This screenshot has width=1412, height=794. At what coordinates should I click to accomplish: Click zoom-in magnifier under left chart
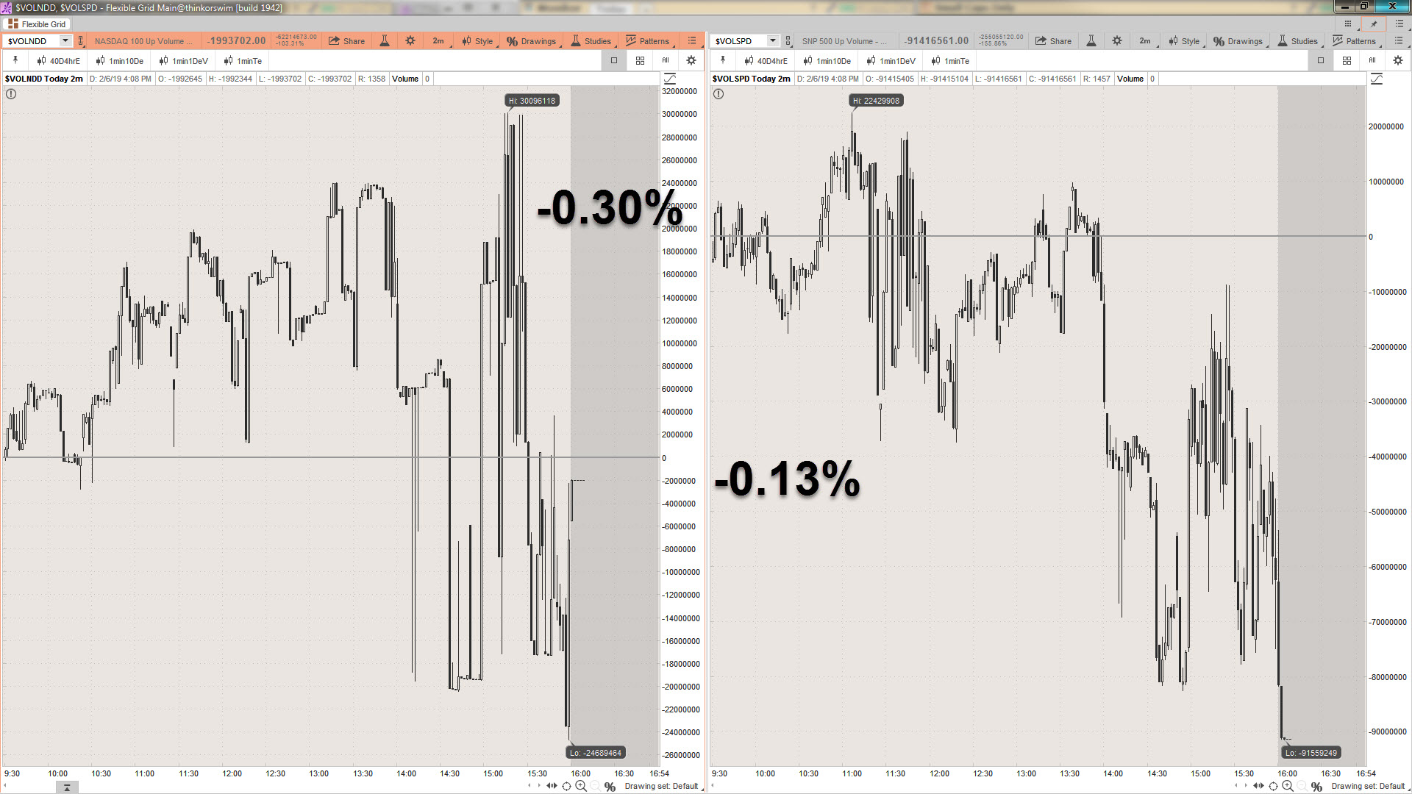(x=581, y=786)
